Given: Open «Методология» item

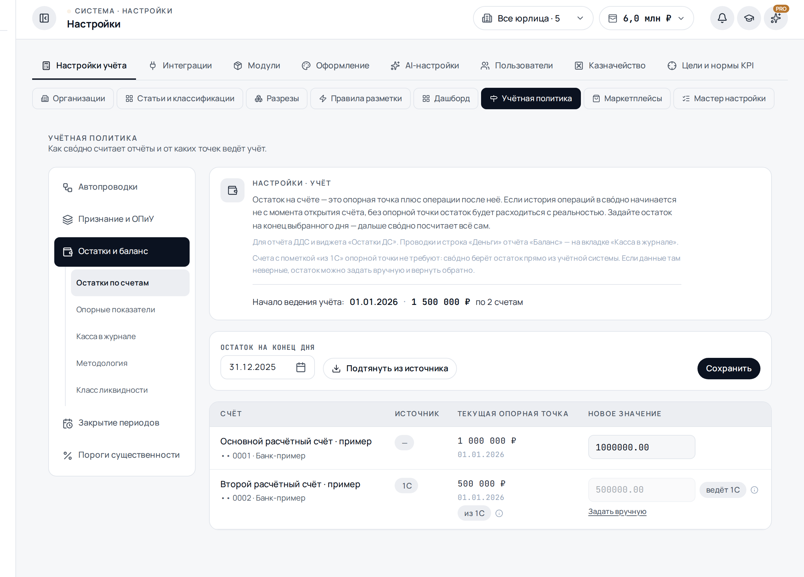Looking at the screenshot, I should point(130,364).
